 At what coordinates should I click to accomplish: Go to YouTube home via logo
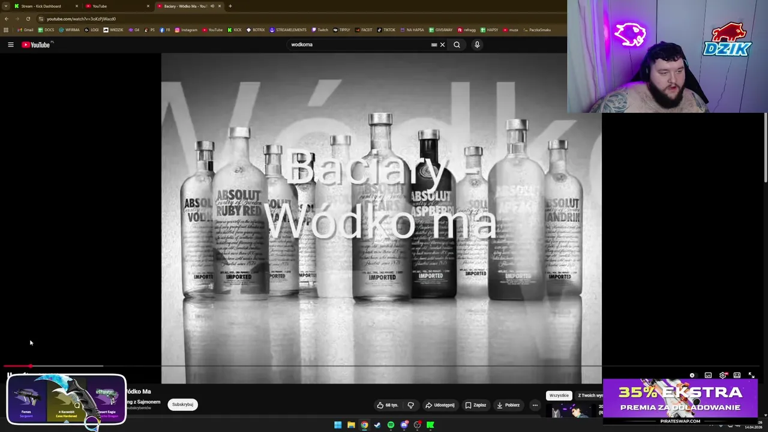pyautogui.click(x=36, y=44)
